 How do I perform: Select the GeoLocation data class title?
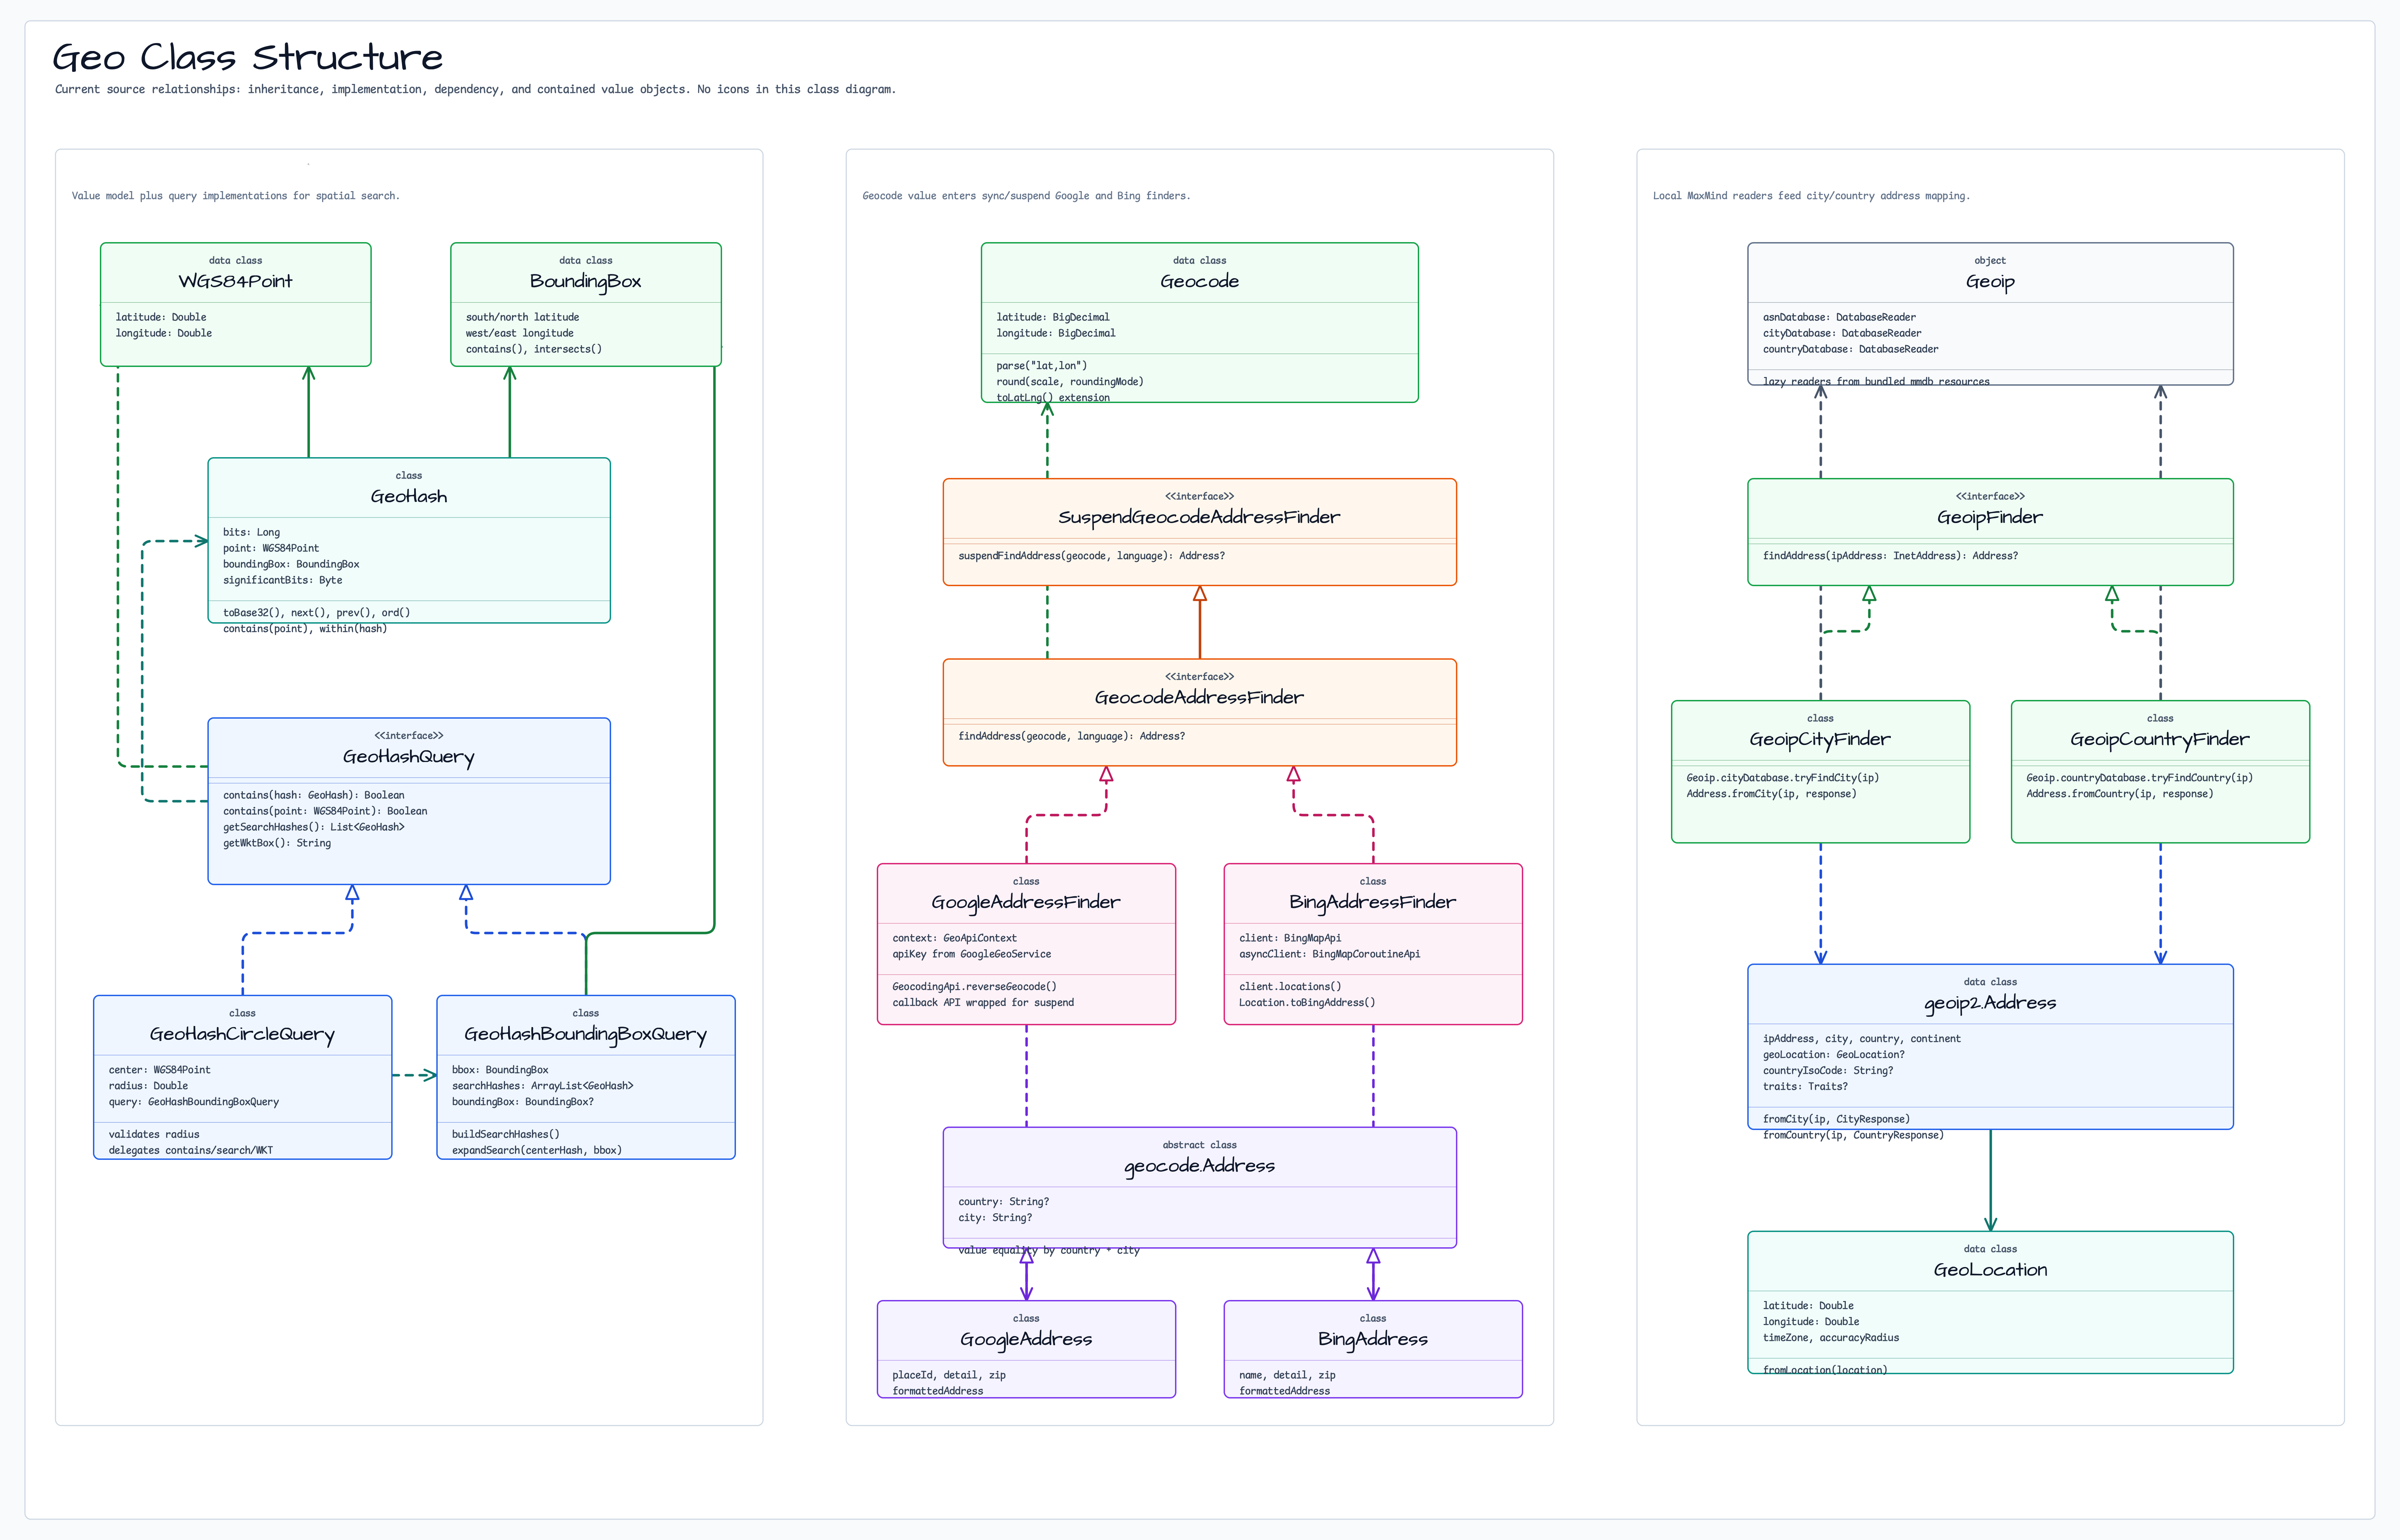coord(1990,1270)
